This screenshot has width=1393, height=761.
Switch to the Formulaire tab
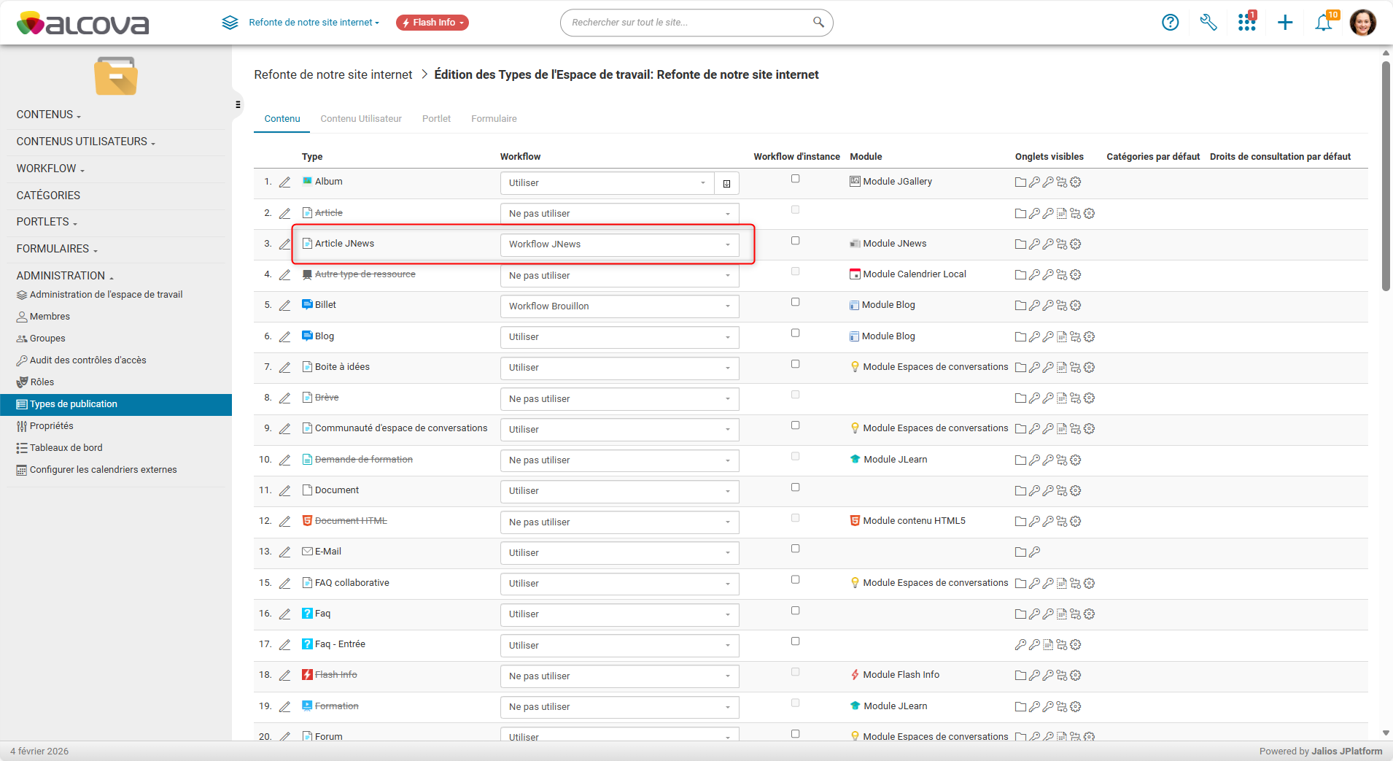494,119
